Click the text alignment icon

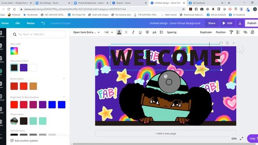[x=147, y=32]
